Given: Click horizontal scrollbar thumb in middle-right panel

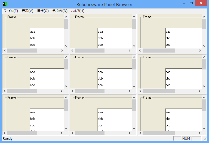Looking at the screenshot, I should pyautogui.click(x=159, y=91).
